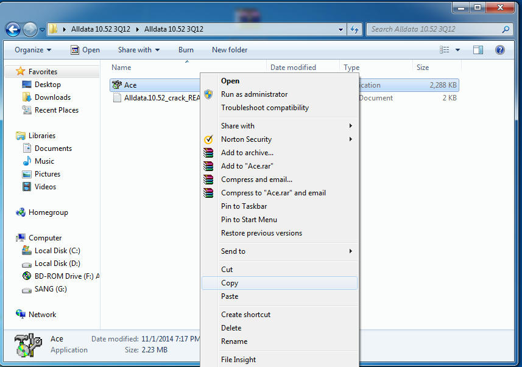Choose Run as administrator
522x367 pixels.
pyautogui.click(x=279, y=94)
